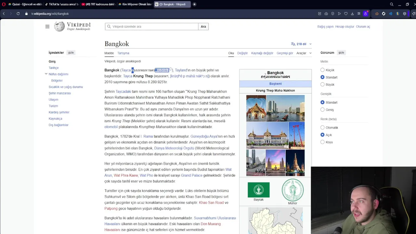Open the Opera main menu logo
The width and height of the screenshot is (416, 234).
tap(4, 4)
